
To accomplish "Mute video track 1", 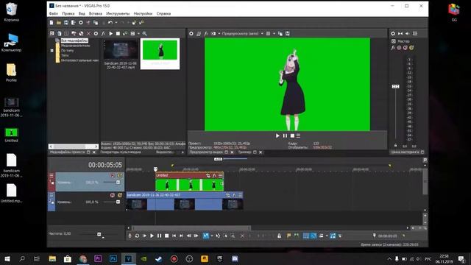I will (x=113, y=175).
